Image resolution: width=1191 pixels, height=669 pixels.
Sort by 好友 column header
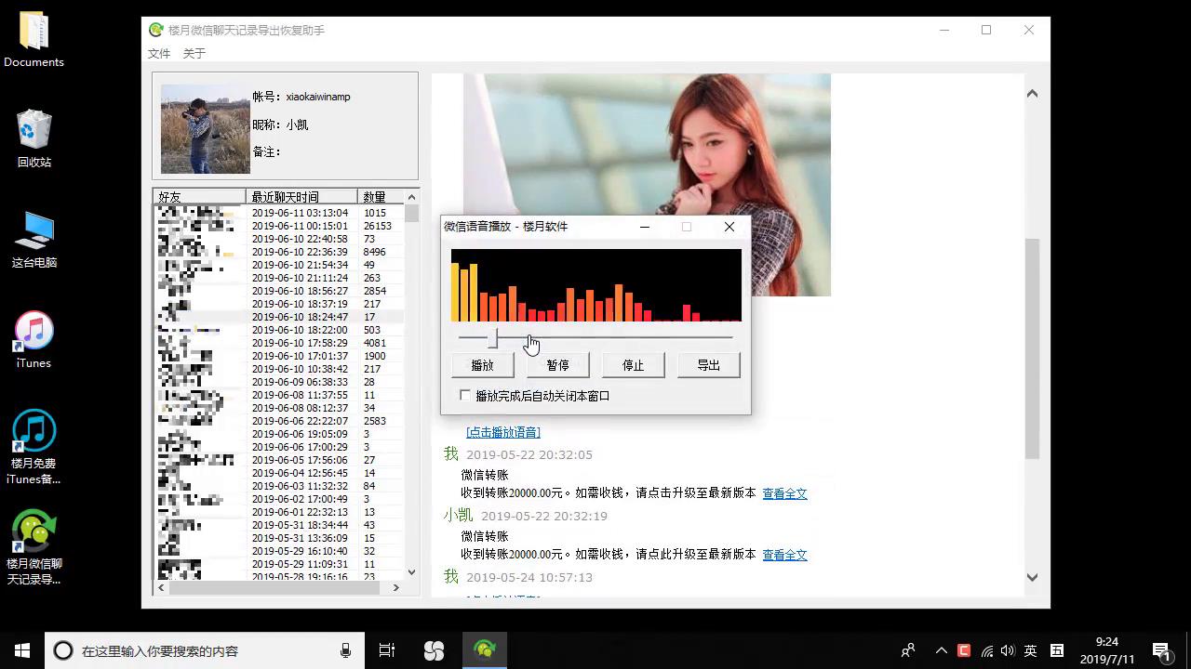tap(200, 197)
